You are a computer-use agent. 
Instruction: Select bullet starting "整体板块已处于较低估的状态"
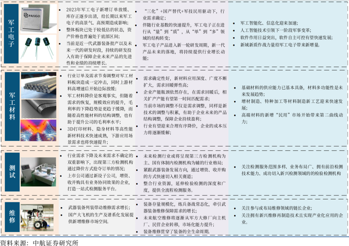(x=99, y=33)
